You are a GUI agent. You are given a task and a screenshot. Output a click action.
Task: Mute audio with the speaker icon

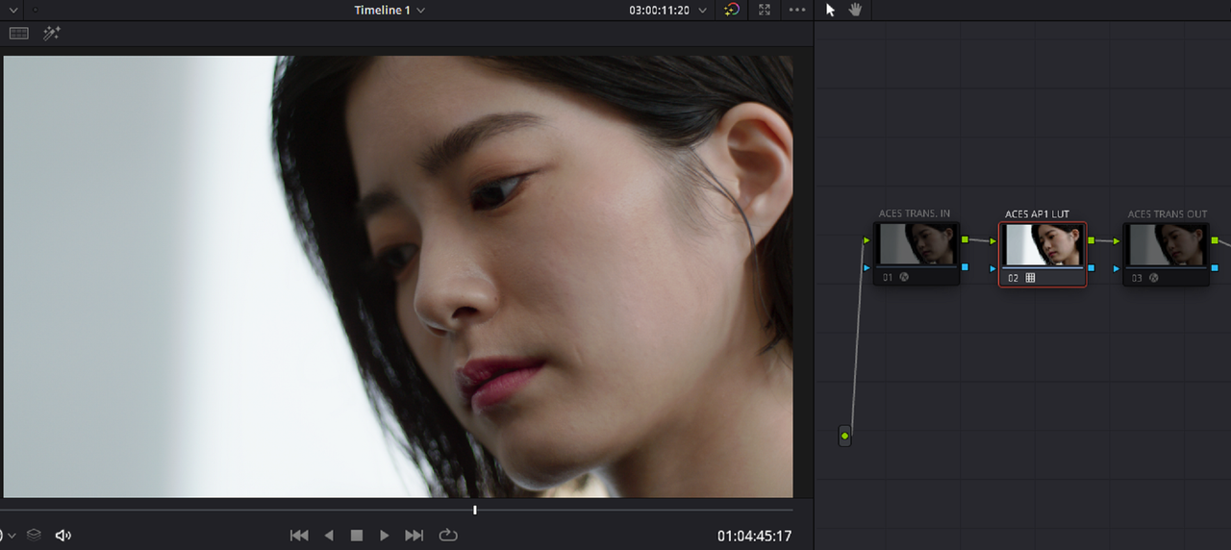click(63, 535)
